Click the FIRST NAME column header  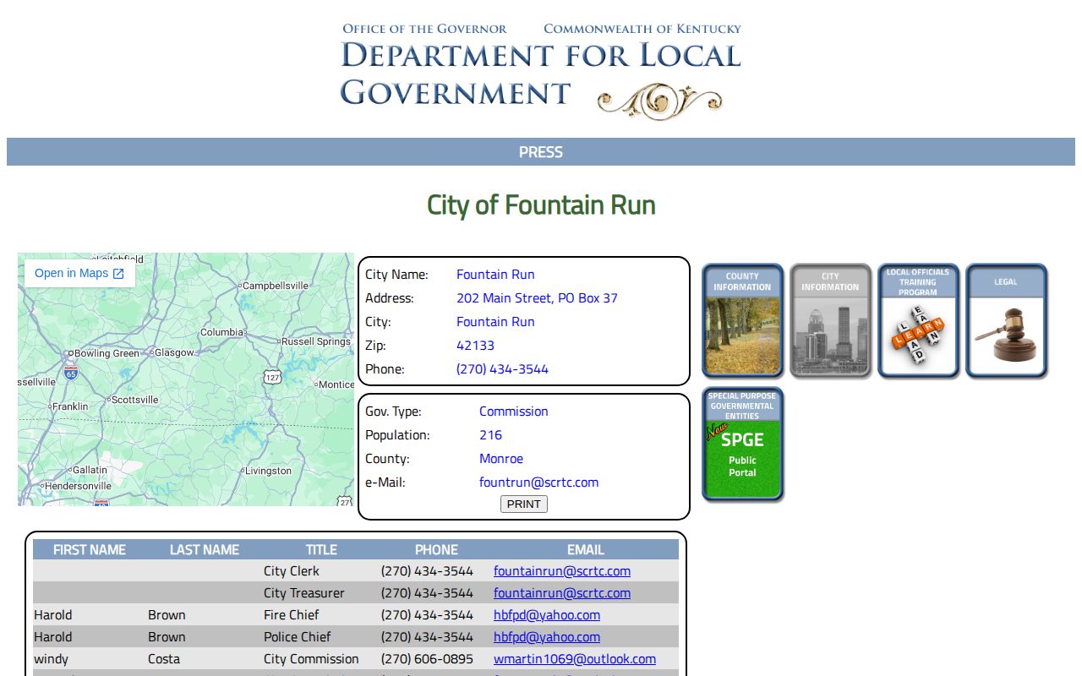[90, 549]
